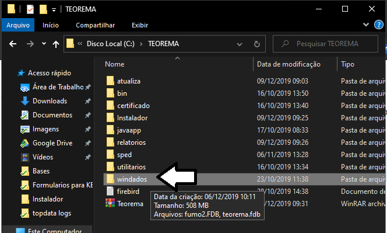Image resolution: width=387 pixels, height=233 pixels.
Task: Select the windados folder icon
Action: 110,179
